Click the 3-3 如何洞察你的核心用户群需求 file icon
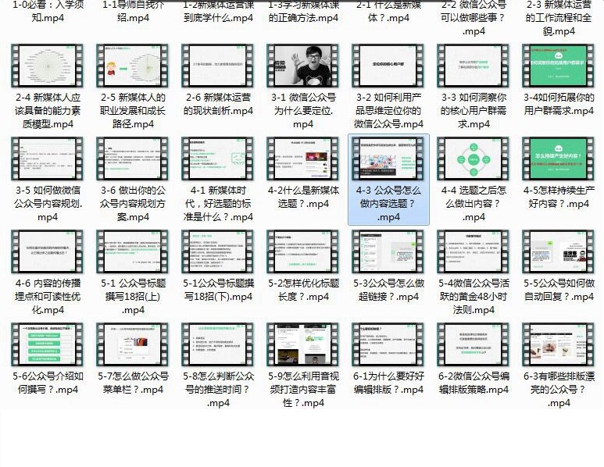Viewport: 604px width, 467px height. pos(474,66)
